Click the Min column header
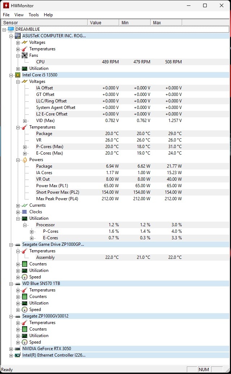Viewport: 231px width, 374px height. click(135, 23)
